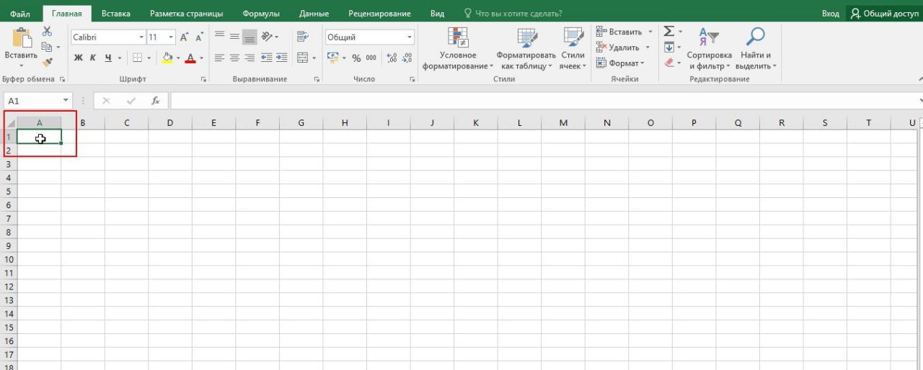The height and width of the screenshot is (370, 923).
Task: Click the Общий доступ share button
Action: (x=884, y=13)
